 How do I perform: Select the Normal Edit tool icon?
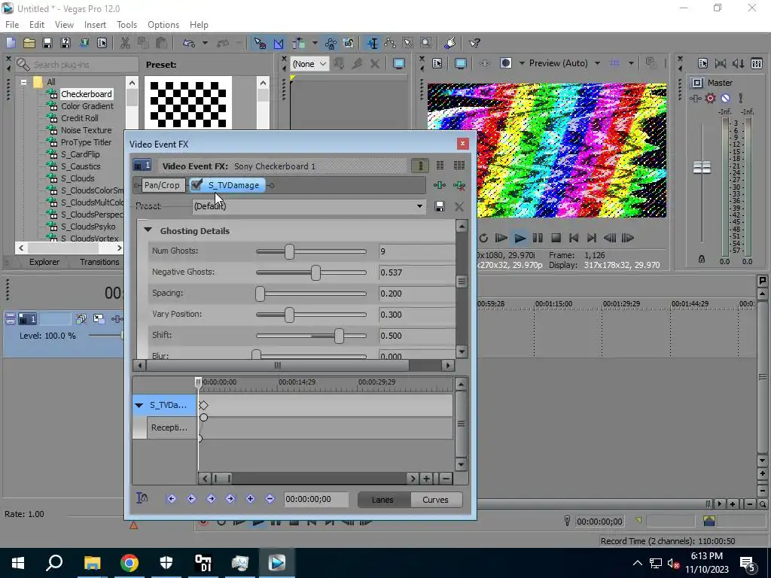372,43
